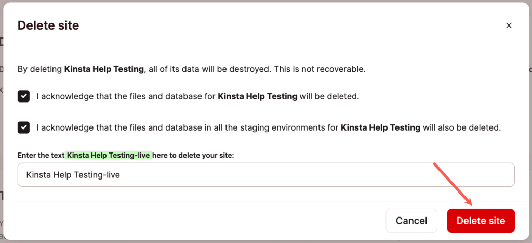Uncheck the staging environments acknowledgment checkbox
Image resolution: width=532 pixels, height=243 pixels.
pos(23,127)
